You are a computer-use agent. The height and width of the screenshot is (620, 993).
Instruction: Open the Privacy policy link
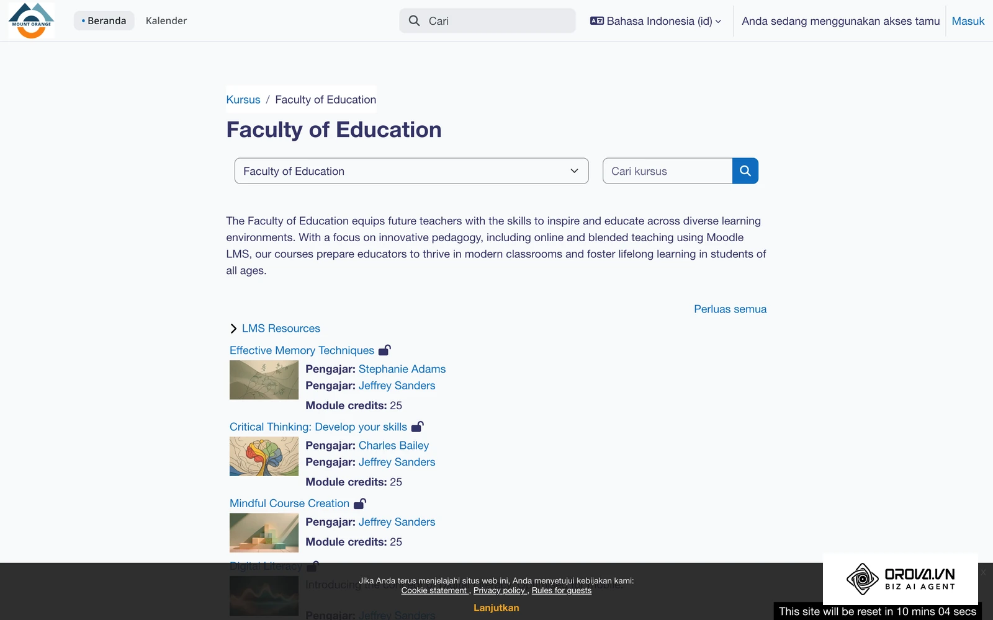(x=499, y=590)
